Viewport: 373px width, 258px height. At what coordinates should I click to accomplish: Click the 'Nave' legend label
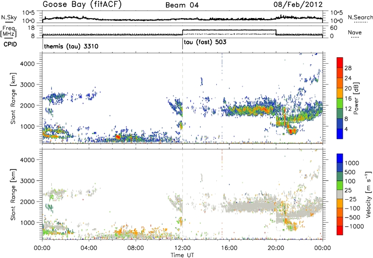click(355, 33)
